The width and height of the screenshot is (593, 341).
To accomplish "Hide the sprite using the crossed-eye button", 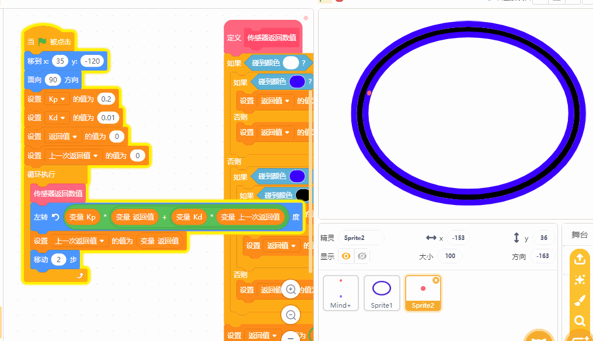I will 362,256.
